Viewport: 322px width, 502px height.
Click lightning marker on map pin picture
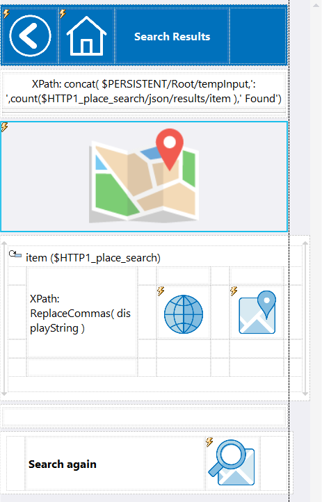coord(234,291)
